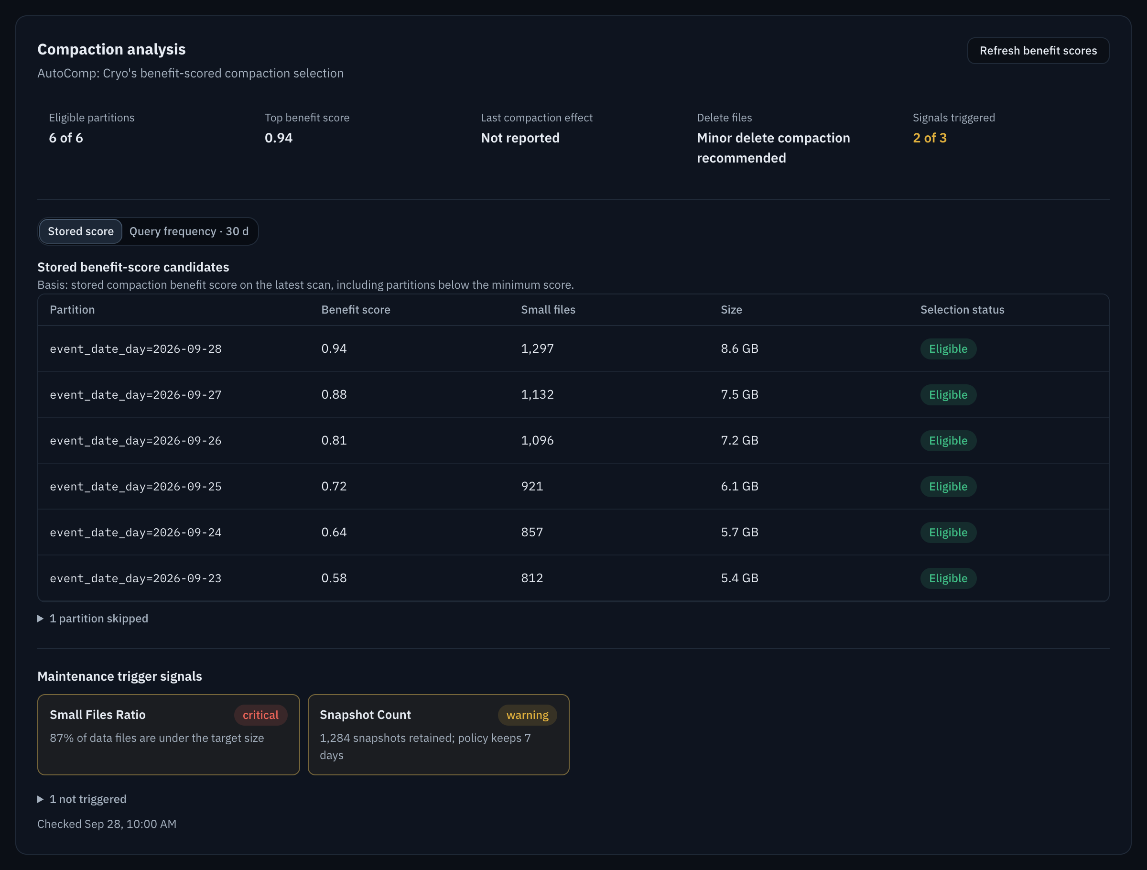Click the warning severity badge
The height and width of the screenshot is (870, 1147).
tap(527, 715)
